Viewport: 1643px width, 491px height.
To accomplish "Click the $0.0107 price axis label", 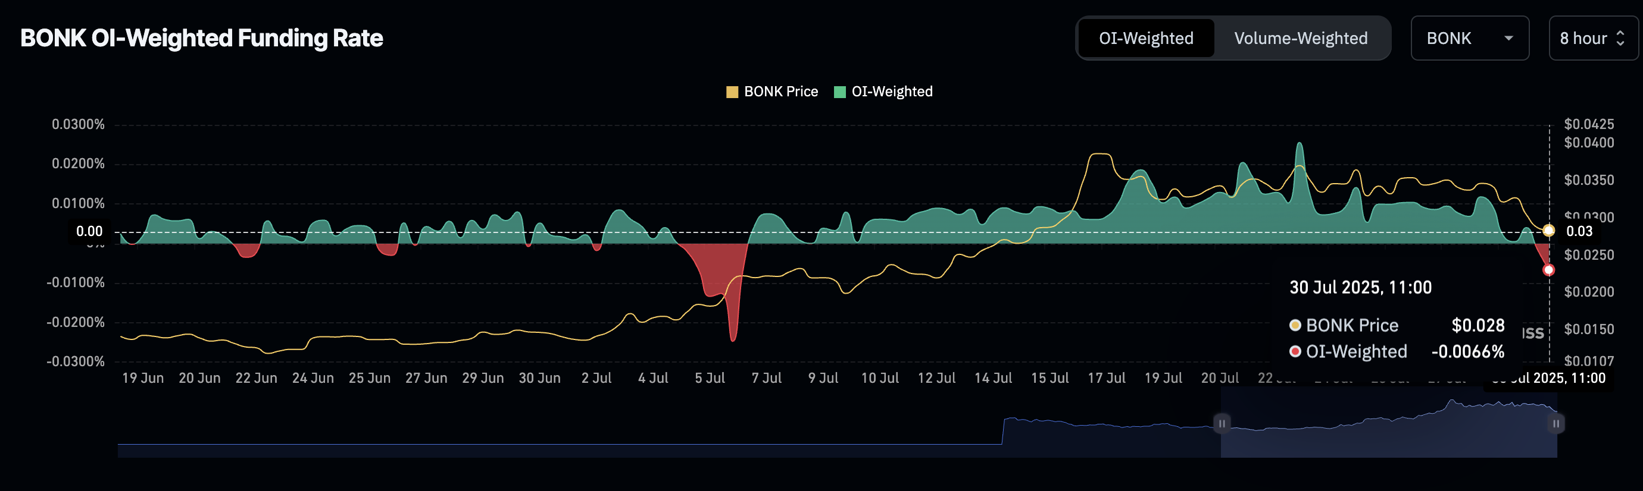I will 1589,361.
